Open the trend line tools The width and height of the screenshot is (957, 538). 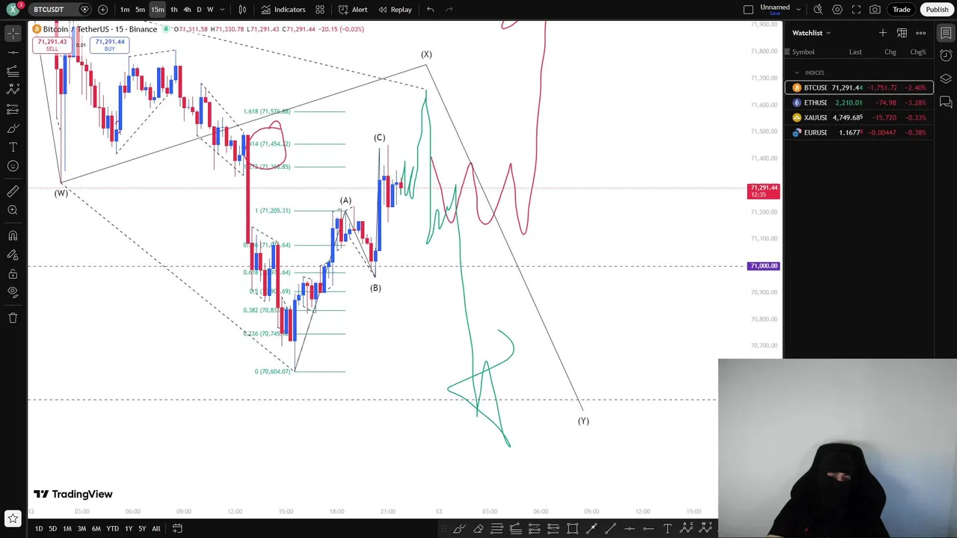tap(13, 52)
